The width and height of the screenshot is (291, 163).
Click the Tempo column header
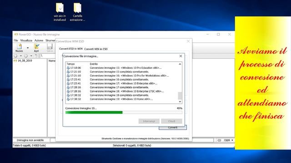(x=70, y=64)
